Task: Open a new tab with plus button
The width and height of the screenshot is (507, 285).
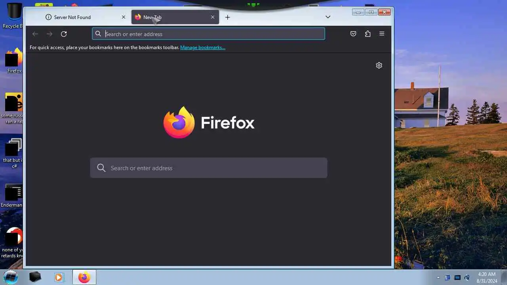Action: pyautogui.click(x=227, y=17)
